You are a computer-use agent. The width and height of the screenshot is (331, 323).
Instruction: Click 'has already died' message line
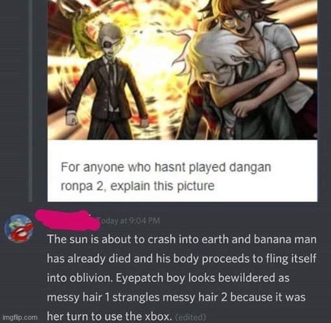(181, 258)
